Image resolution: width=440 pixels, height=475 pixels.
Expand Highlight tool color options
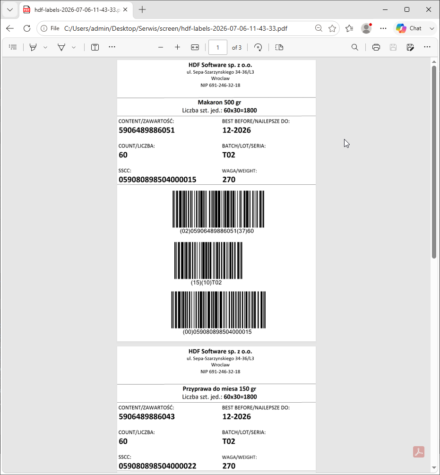45,47
